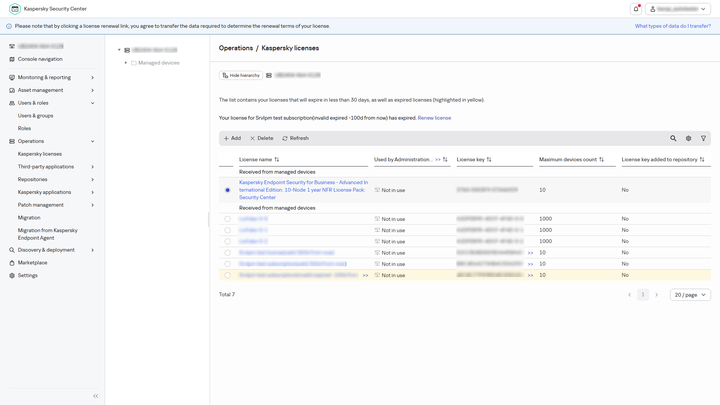Open Console navigation
This screenshot has height=405, width=720.
(x=40, y=59)
